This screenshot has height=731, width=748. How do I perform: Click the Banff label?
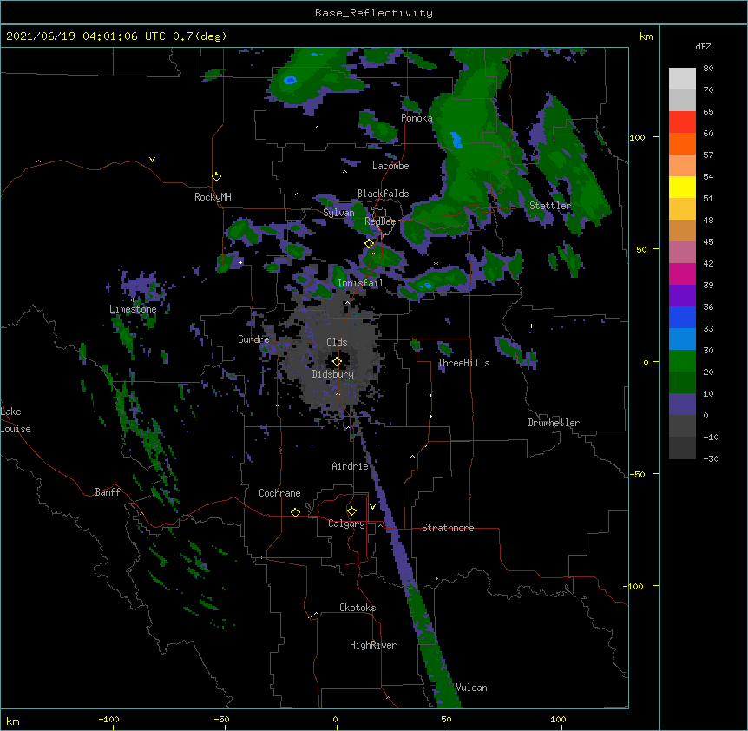108,492
